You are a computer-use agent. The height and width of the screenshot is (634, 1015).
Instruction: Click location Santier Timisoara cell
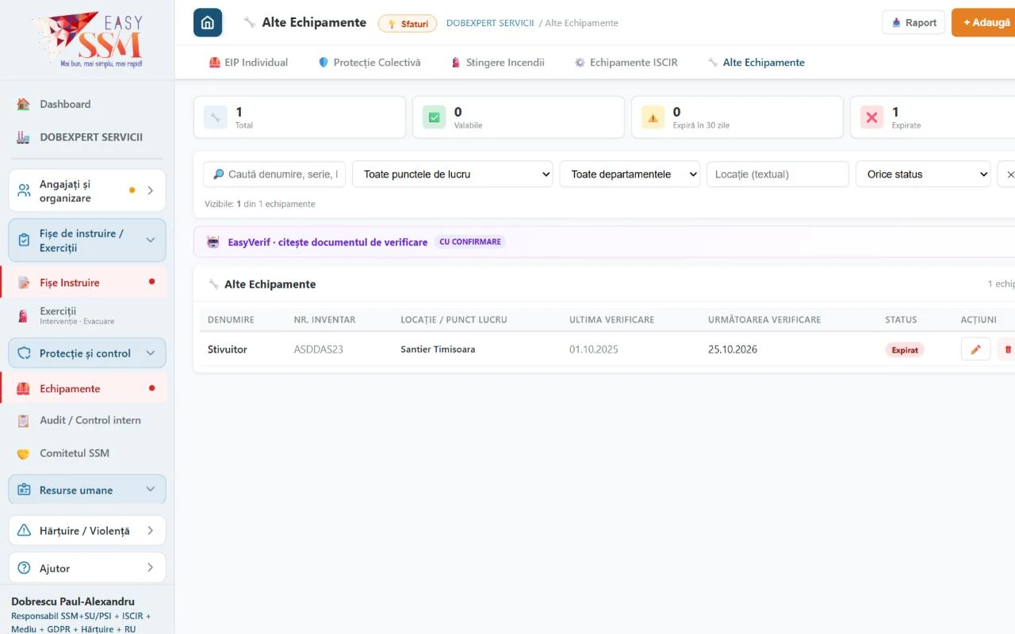[438, 349]
